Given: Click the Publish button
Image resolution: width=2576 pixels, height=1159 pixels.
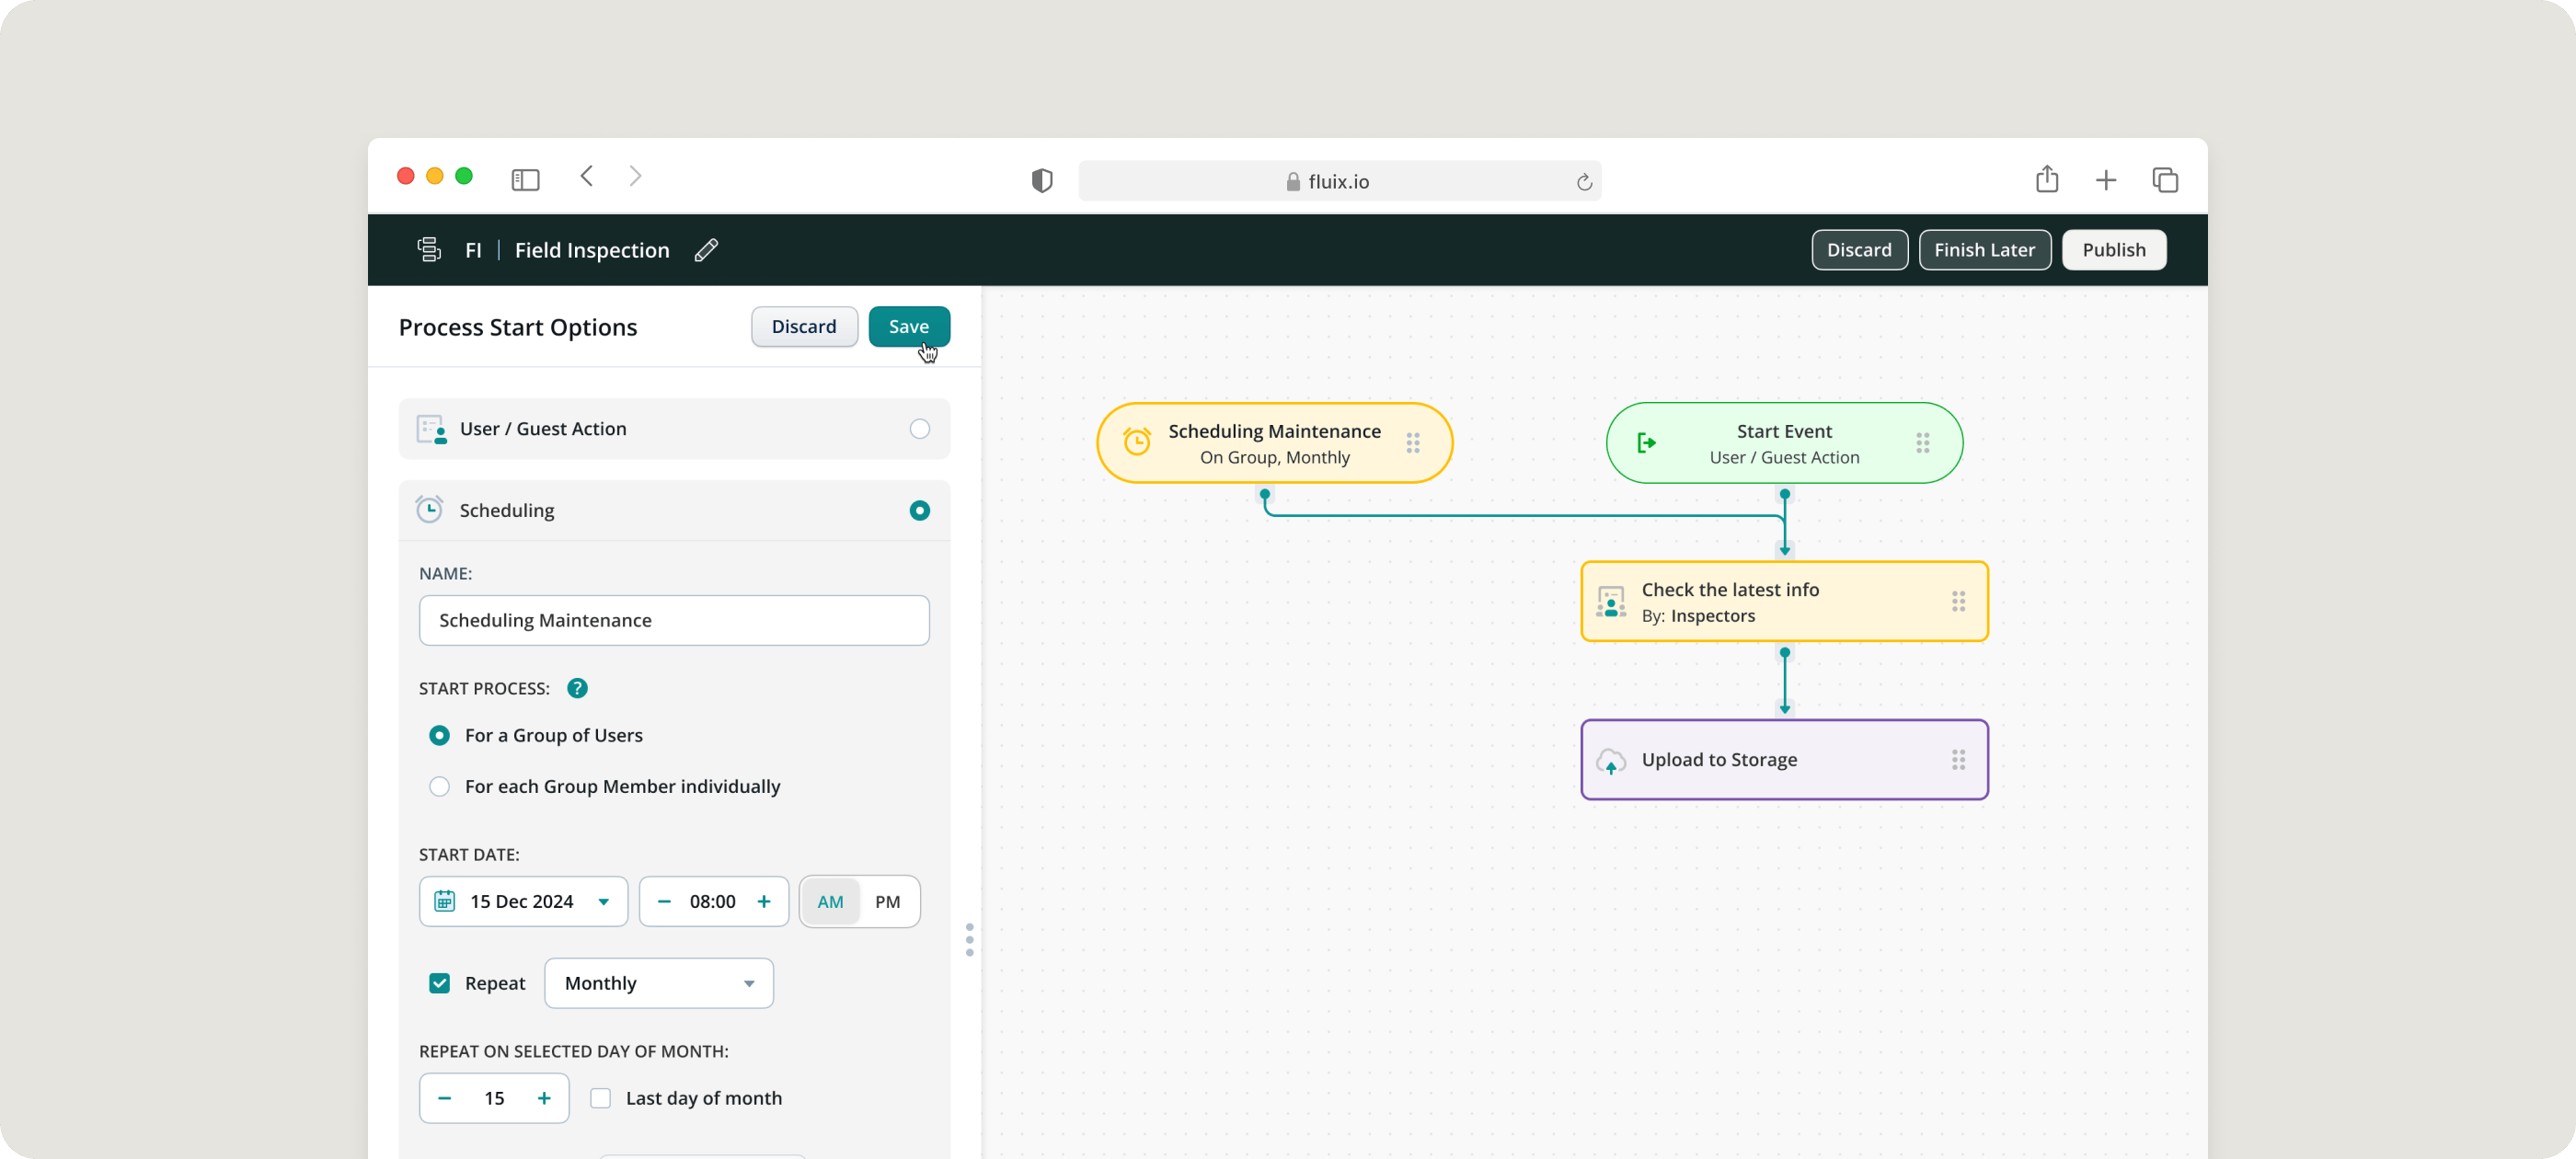Looking at the screenshot, I should tap(2113, 250).
